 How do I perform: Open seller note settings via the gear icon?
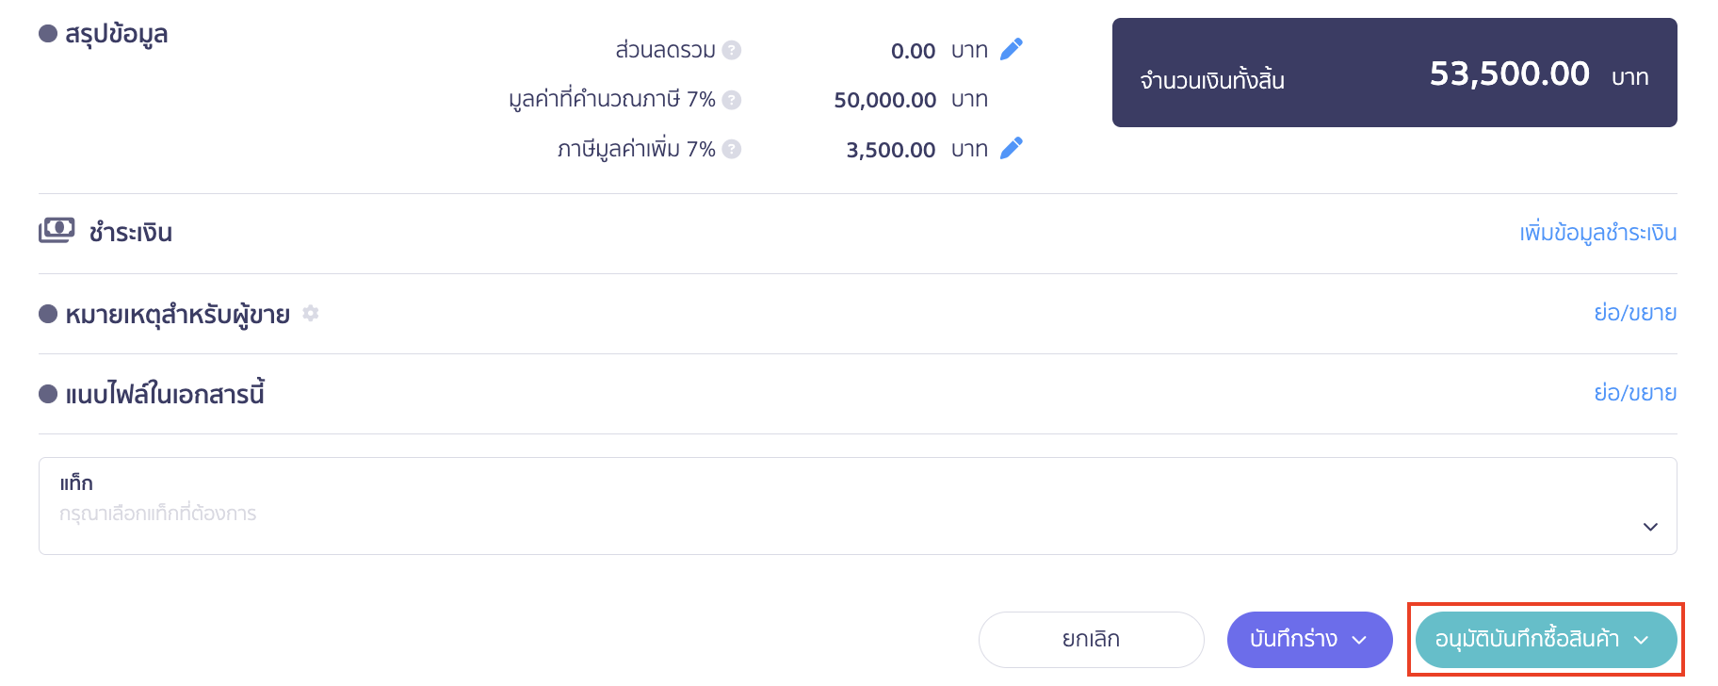[x=311, y=314]
